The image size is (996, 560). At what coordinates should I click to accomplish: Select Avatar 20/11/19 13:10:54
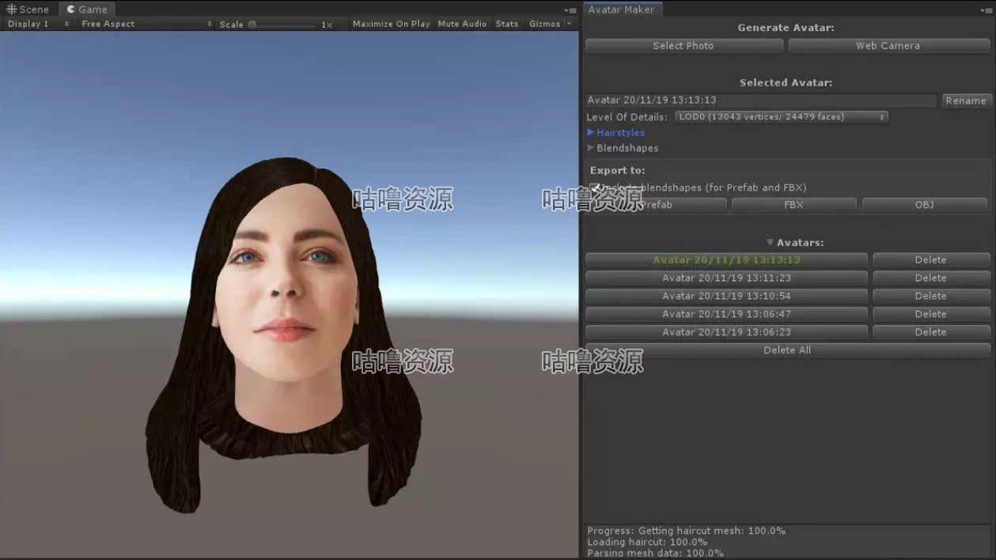726,296
